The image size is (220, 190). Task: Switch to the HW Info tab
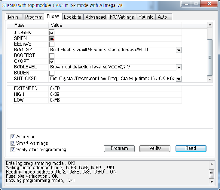(x=146, y=17)
